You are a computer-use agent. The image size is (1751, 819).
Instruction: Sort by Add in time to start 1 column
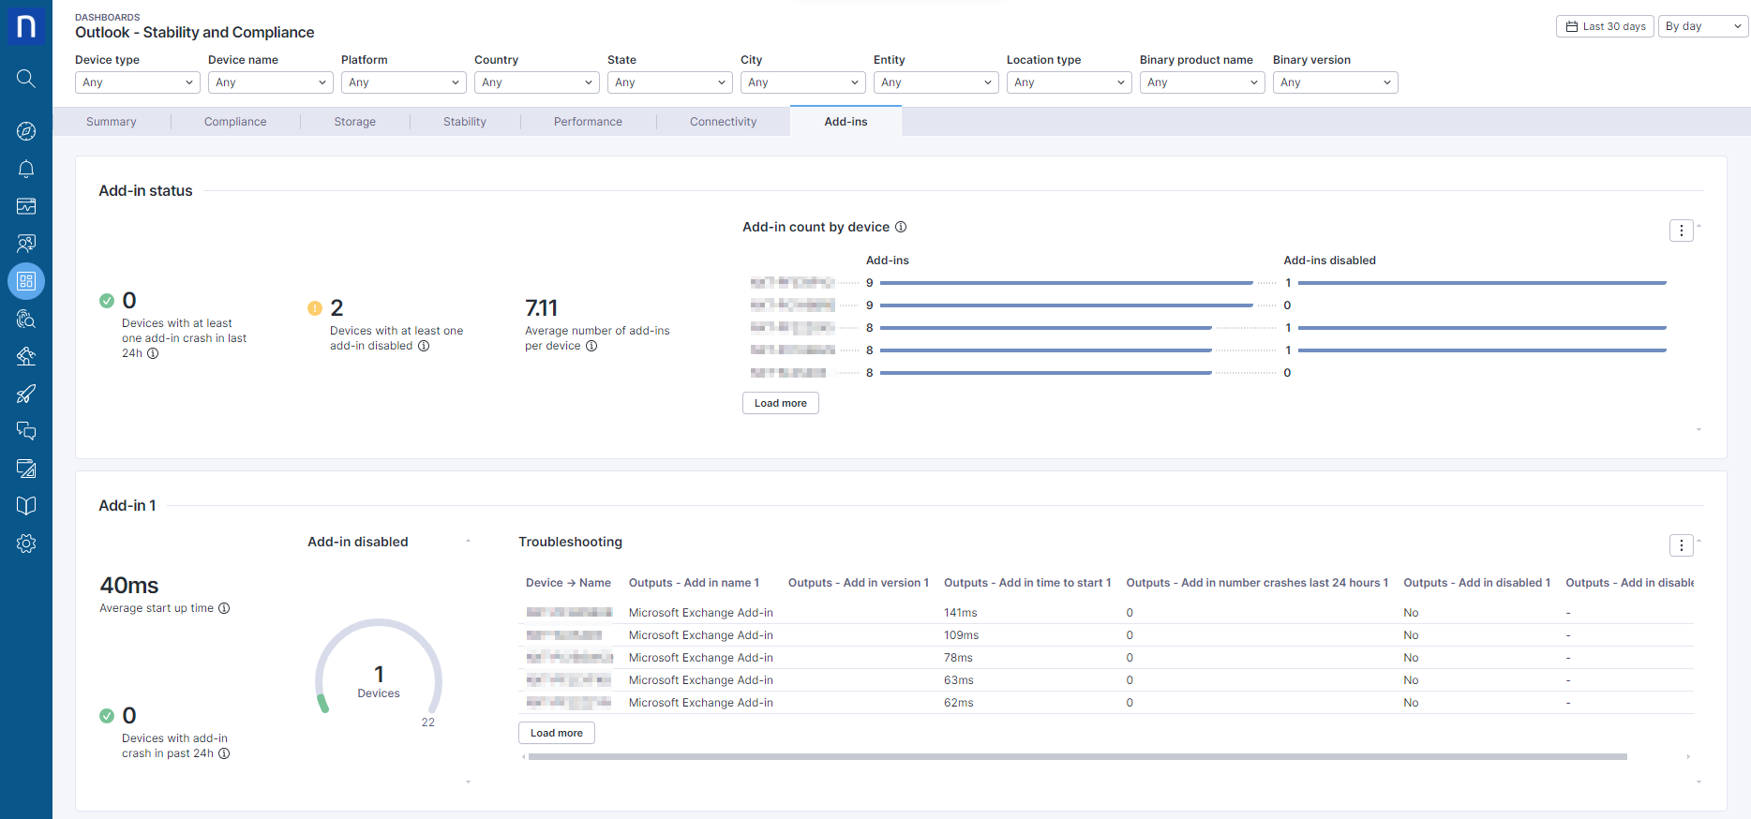1027,583
